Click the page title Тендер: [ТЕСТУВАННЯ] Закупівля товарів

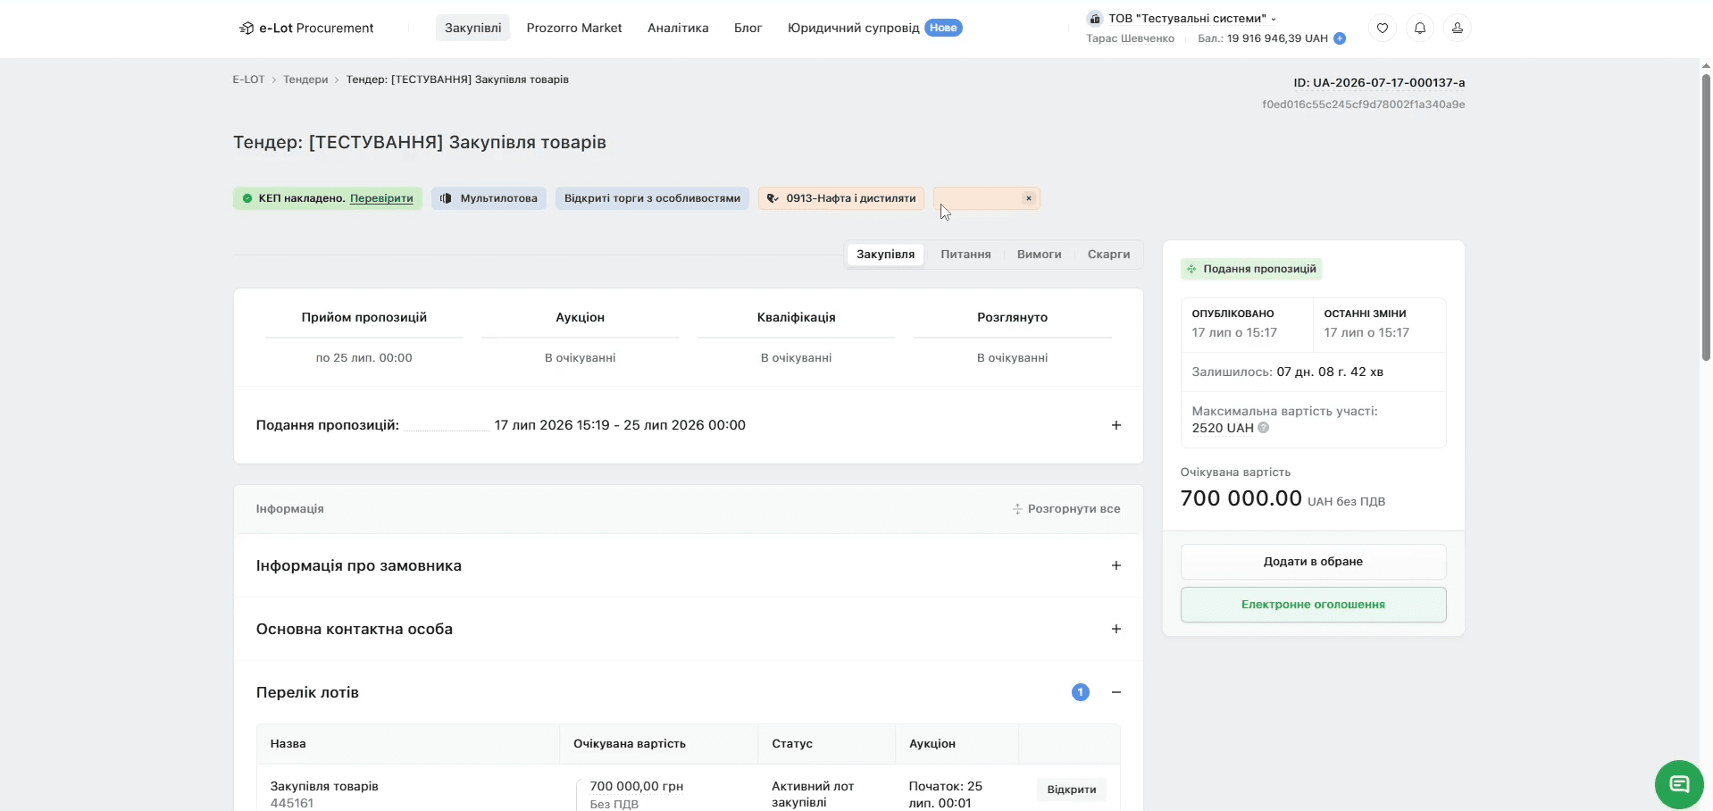click(420, 142)
